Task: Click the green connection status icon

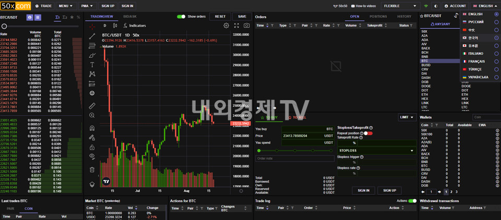Action: (x=426, y=6)
